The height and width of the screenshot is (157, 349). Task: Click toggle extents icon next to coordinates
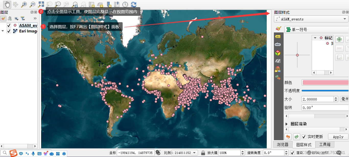158,153
